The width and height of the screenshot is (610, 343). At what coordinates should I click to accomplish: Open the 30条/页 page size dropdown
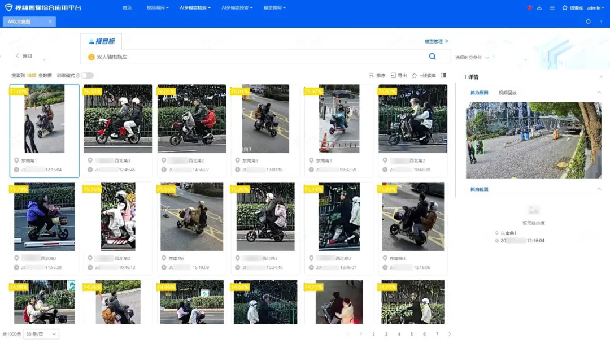(41, 335)
